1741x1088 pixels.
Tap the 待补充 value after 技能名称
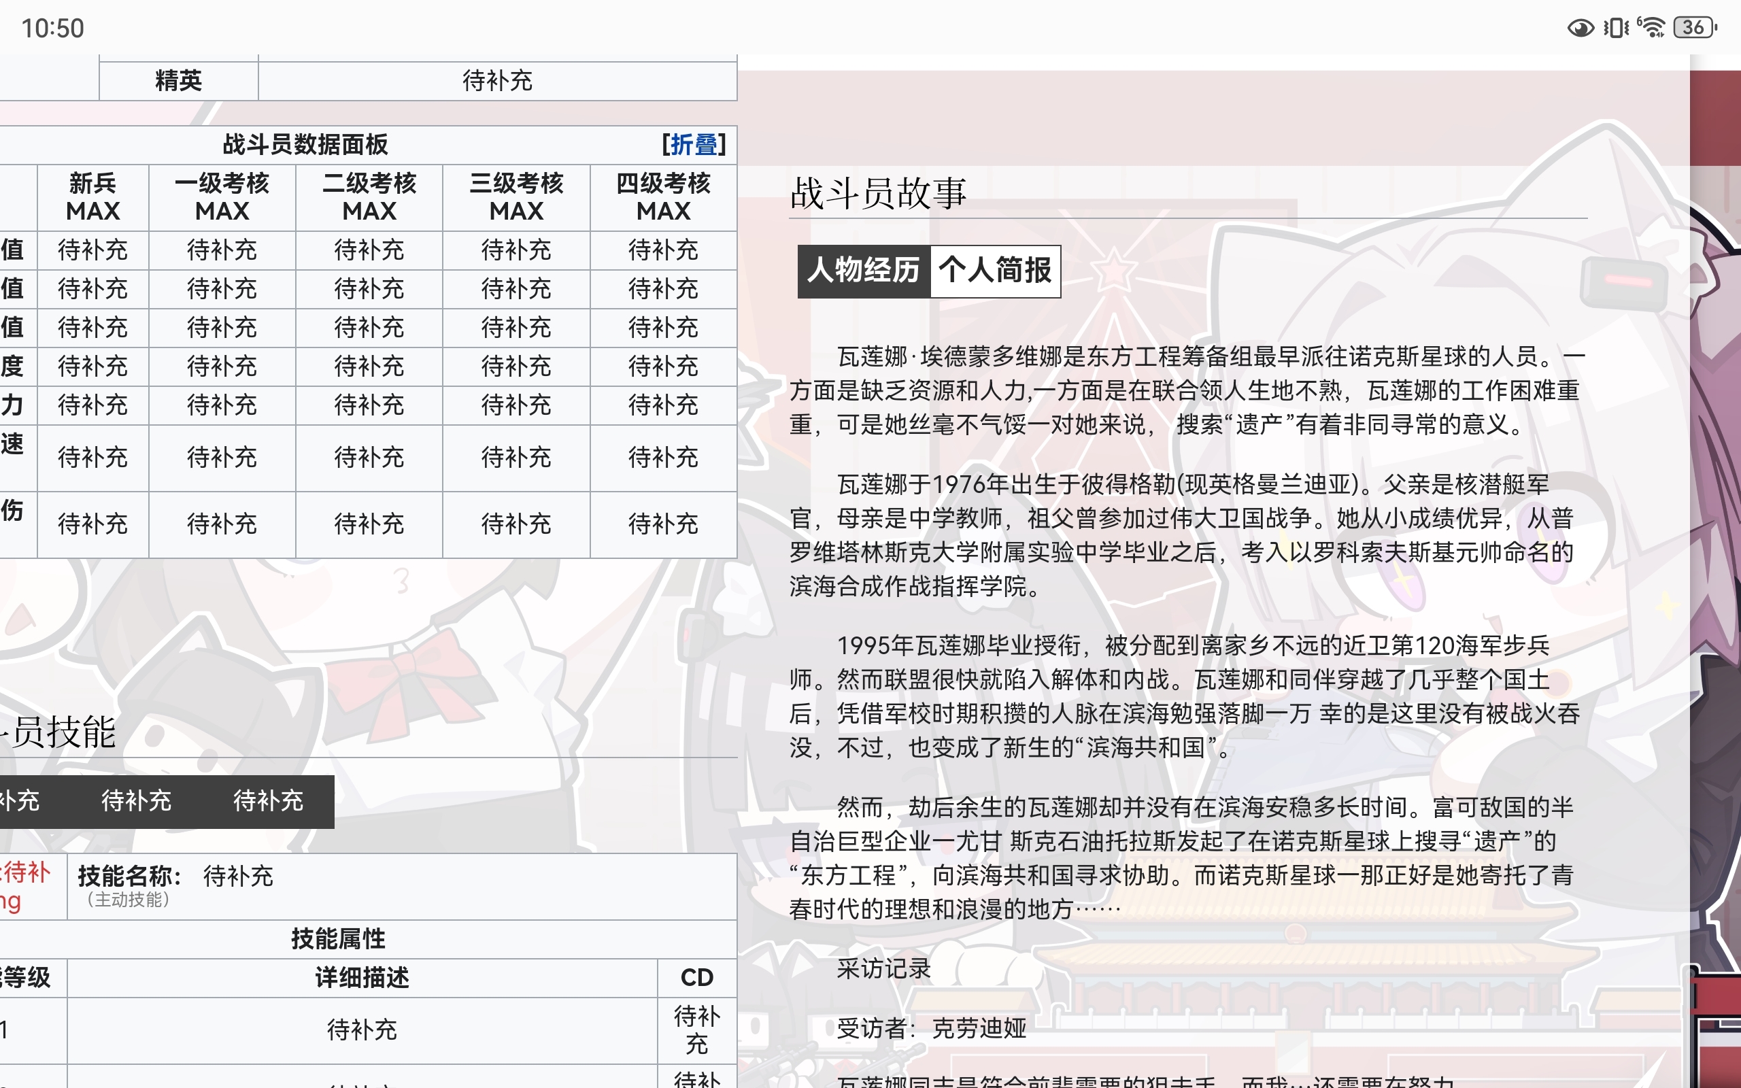[x=238, y=876]
